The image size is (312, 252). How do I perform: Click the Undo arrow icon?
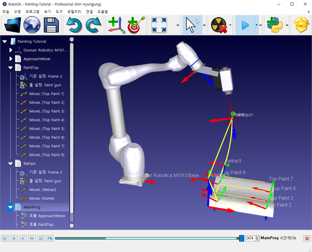click(x=74, y=25)
